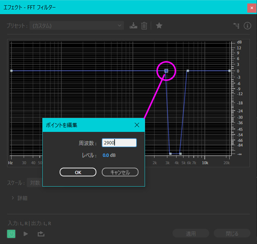
Task: Click the 閉じる close button
Action: [232, 233]
